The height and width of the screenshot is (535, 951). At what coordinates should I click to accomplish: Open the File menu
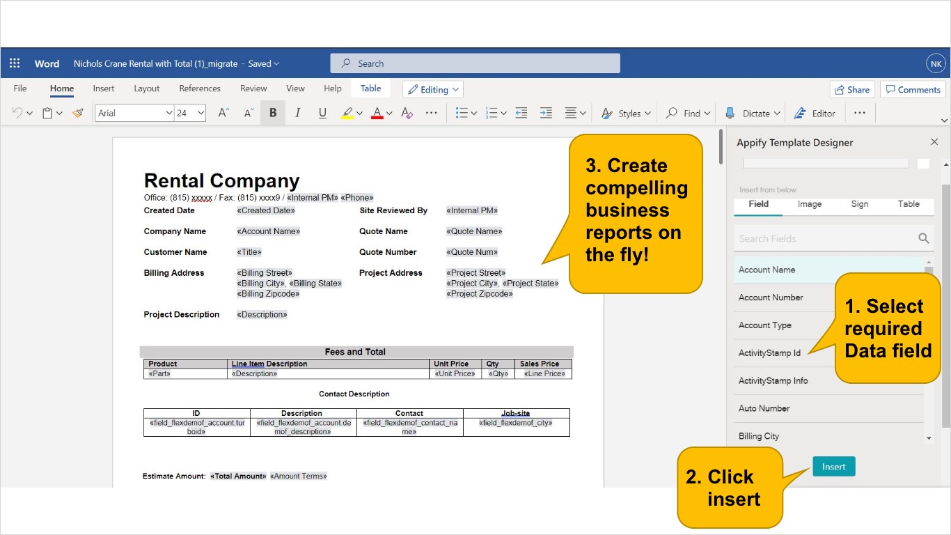[x=20, y=88]
